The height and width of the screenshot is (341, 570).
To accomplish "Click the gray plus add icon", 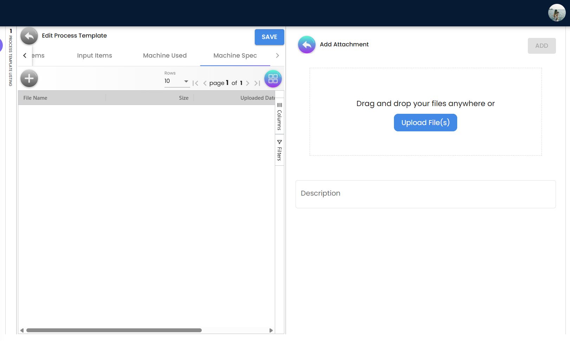I will click(29, 78).
